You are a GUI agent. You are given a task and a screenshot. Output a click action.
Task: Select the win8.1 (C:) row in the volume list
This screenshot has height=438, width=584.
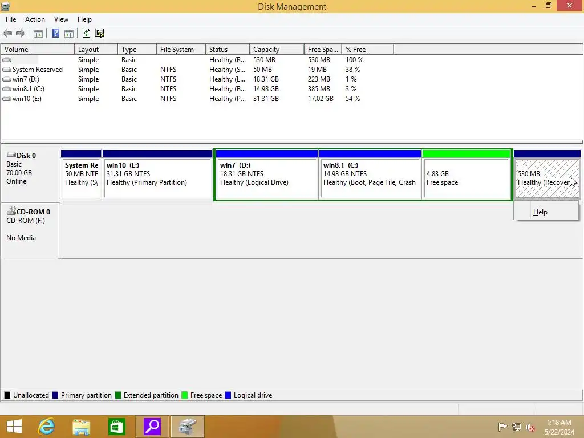coord(197,88)
